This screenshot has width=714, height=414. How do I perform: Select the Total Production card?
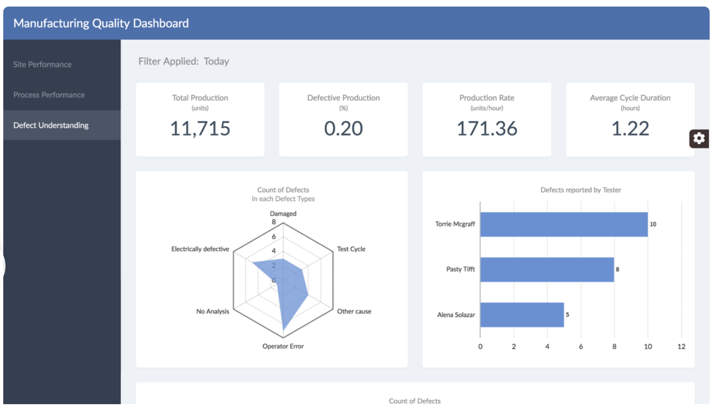(x=200, y=120)
